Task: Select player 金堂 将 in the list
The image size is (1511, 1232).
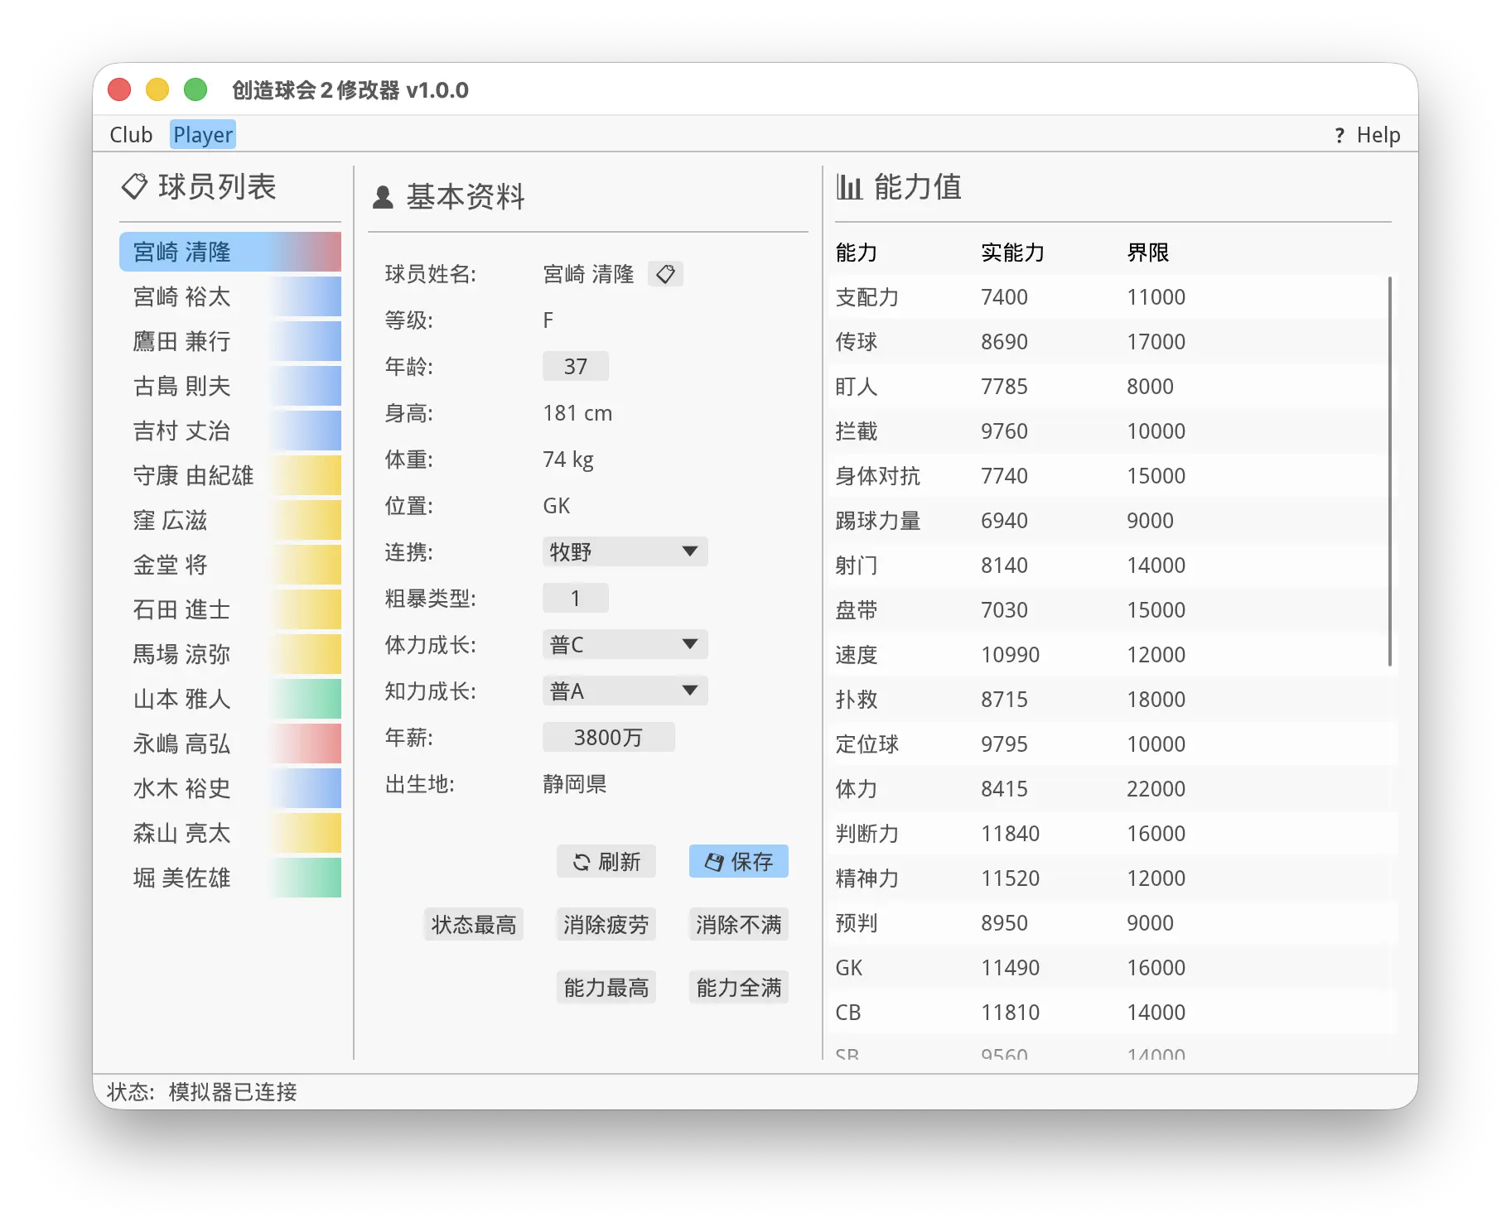Action: [230, 565]
